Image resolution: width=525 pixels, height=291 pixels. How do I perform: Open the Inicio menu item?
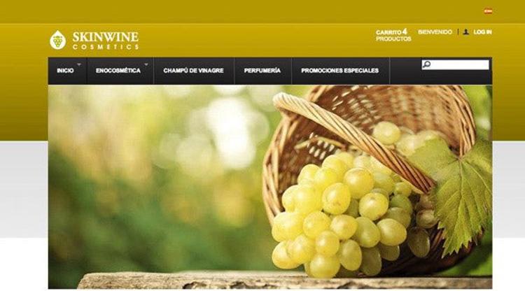(x=65, y=71)
